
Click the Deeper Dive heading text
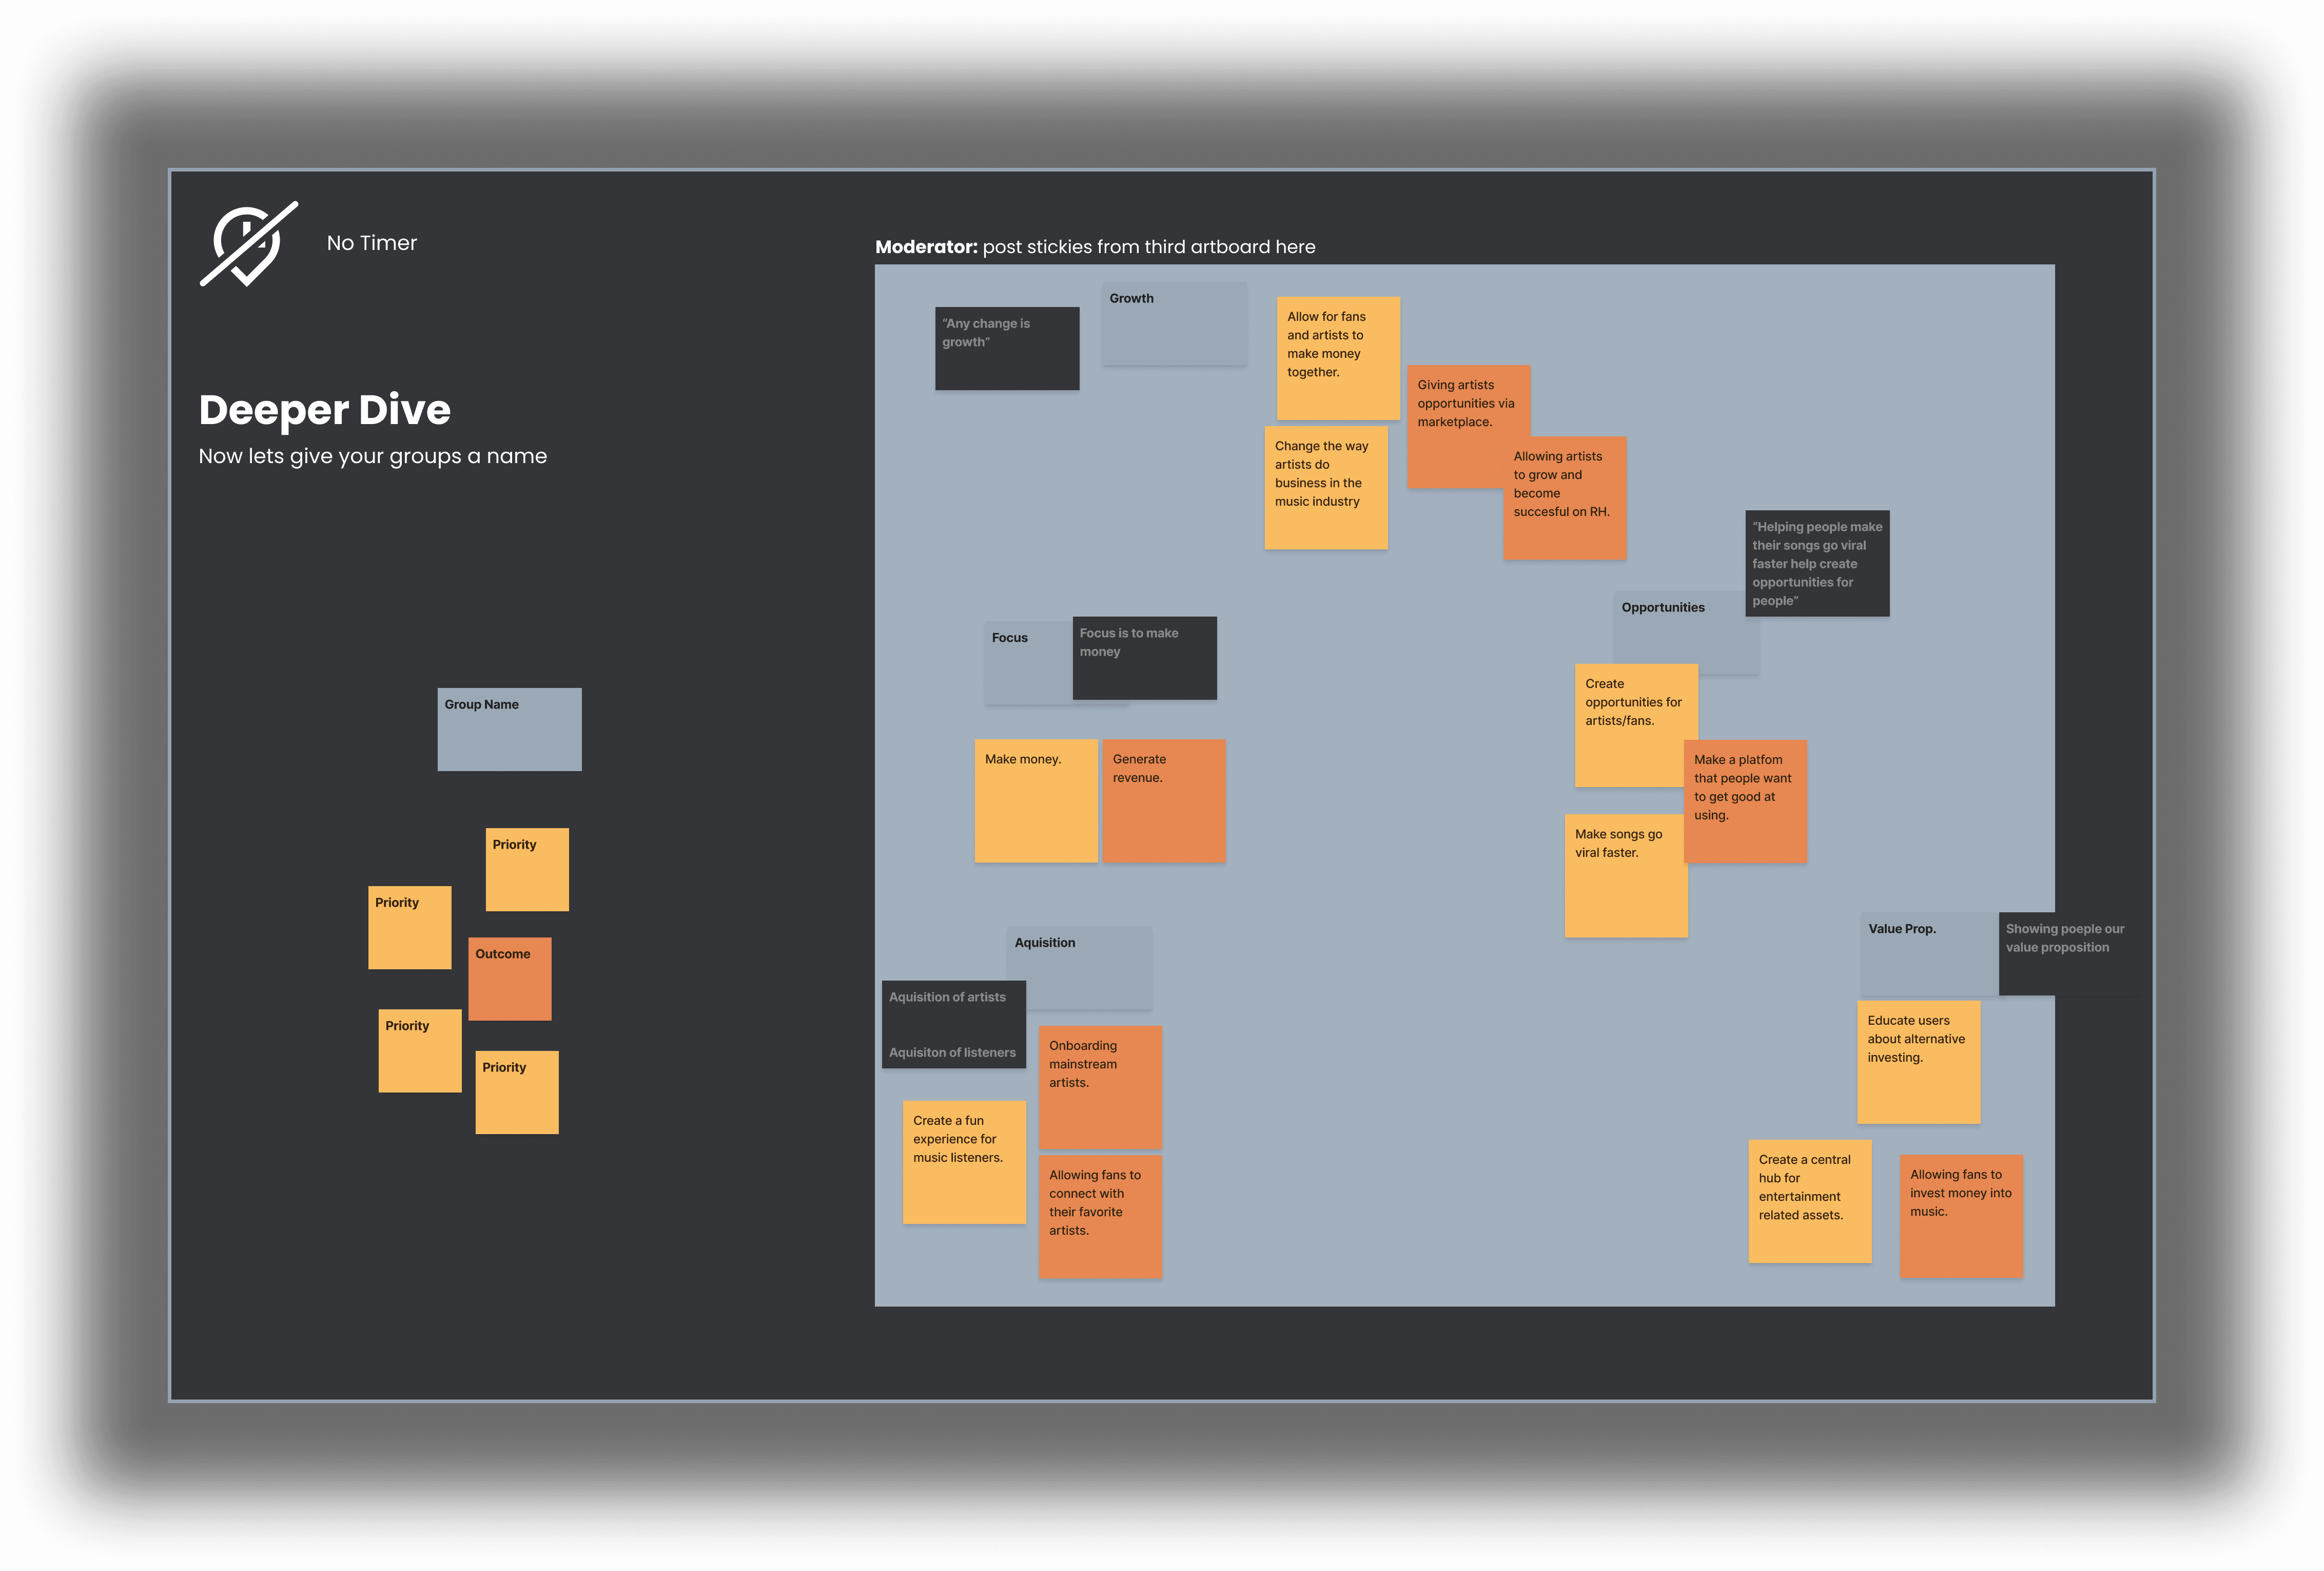click(324, 410)
